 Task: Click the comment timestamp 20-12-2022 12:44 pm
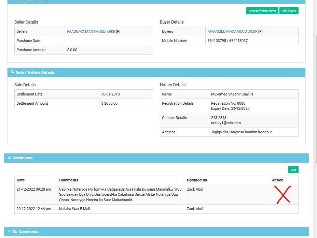click(34, 209)
